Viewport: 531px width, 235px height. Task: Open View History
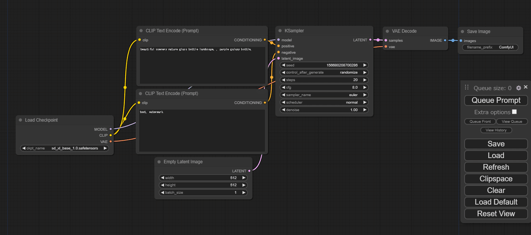[496, 130]
